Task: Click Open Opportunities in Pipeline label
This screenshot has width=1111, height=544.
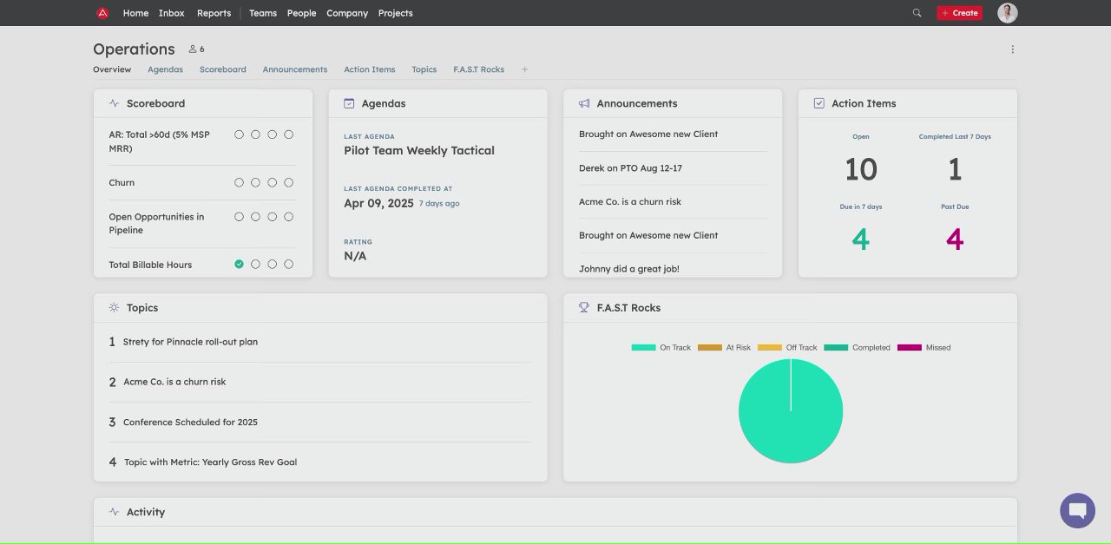Action: coord(156,224)
